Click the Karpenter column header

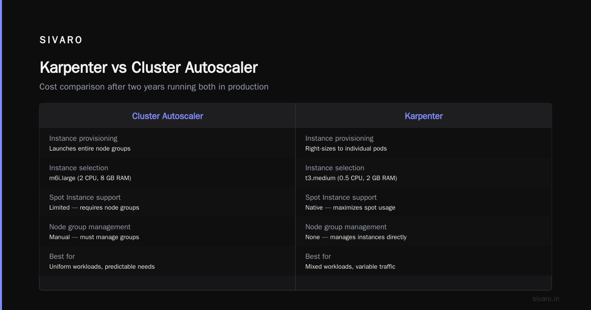click(x=424, y=116)
